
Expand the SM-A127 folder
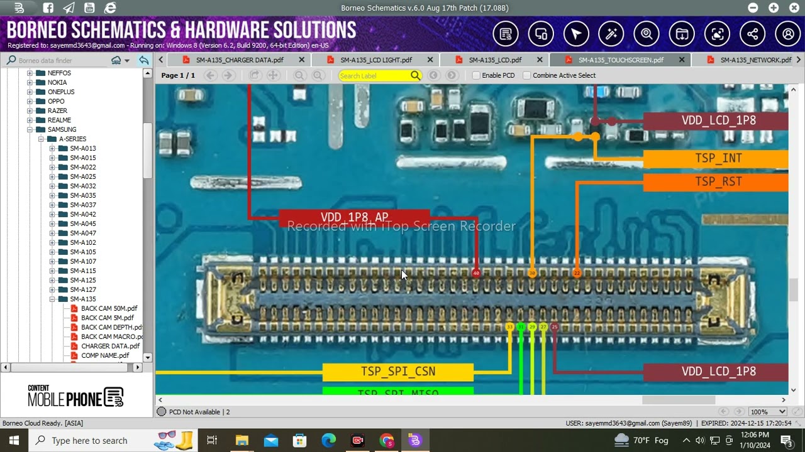pos(52,289)
